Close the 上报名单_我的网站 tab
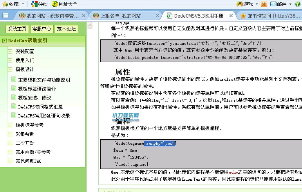This screenshot has width=302, height=192. (157, 16)
